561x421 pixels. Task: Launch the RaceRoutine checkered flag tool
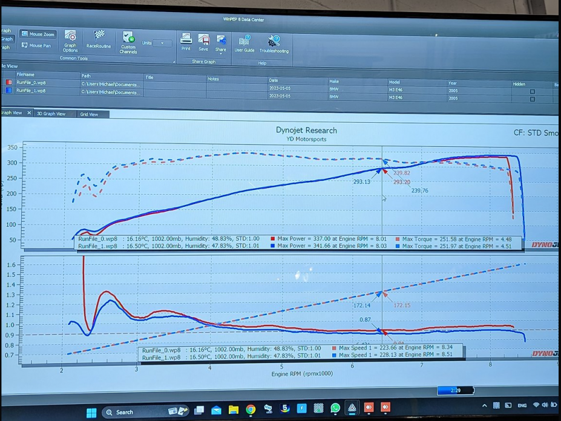[99, 39]
